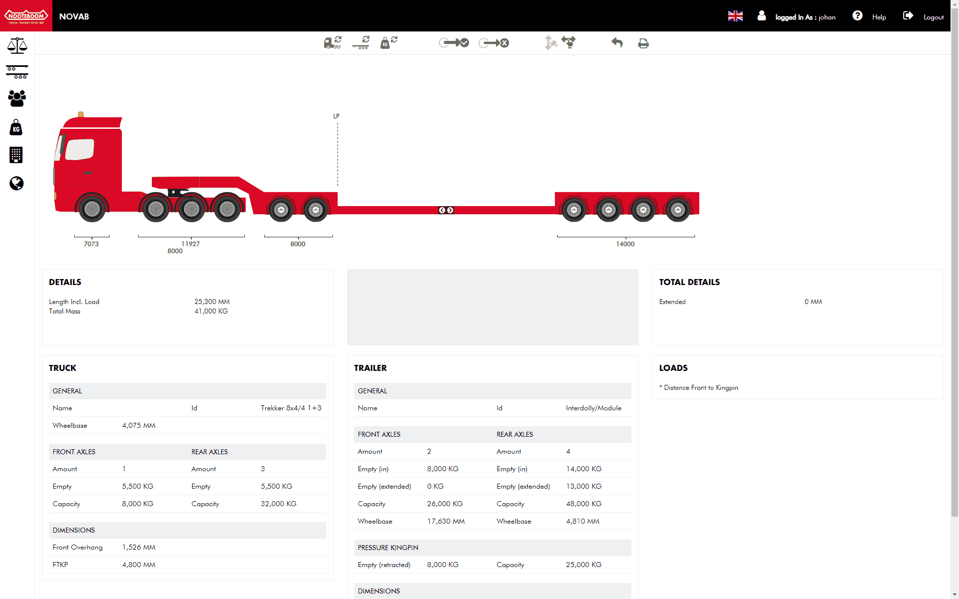
Task: Retract the trailer with the left chevron
Action: click(442, 210)
